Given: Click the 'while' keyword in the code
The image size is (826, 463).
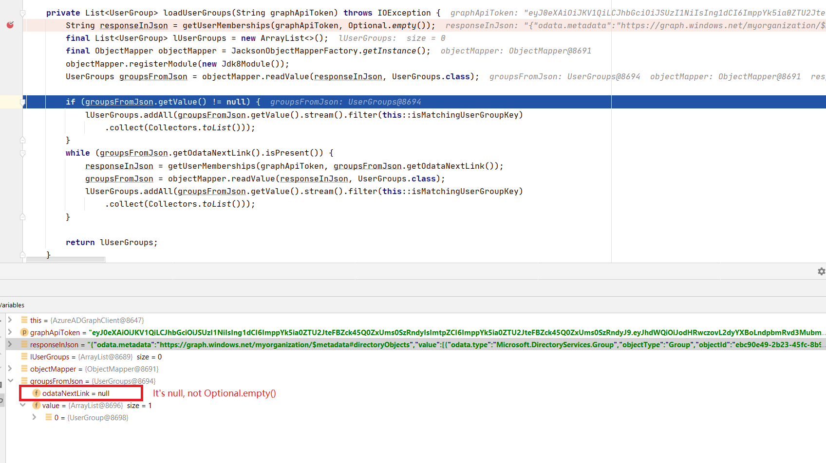Looking at the screenshot, I should (x=78, y=153).
